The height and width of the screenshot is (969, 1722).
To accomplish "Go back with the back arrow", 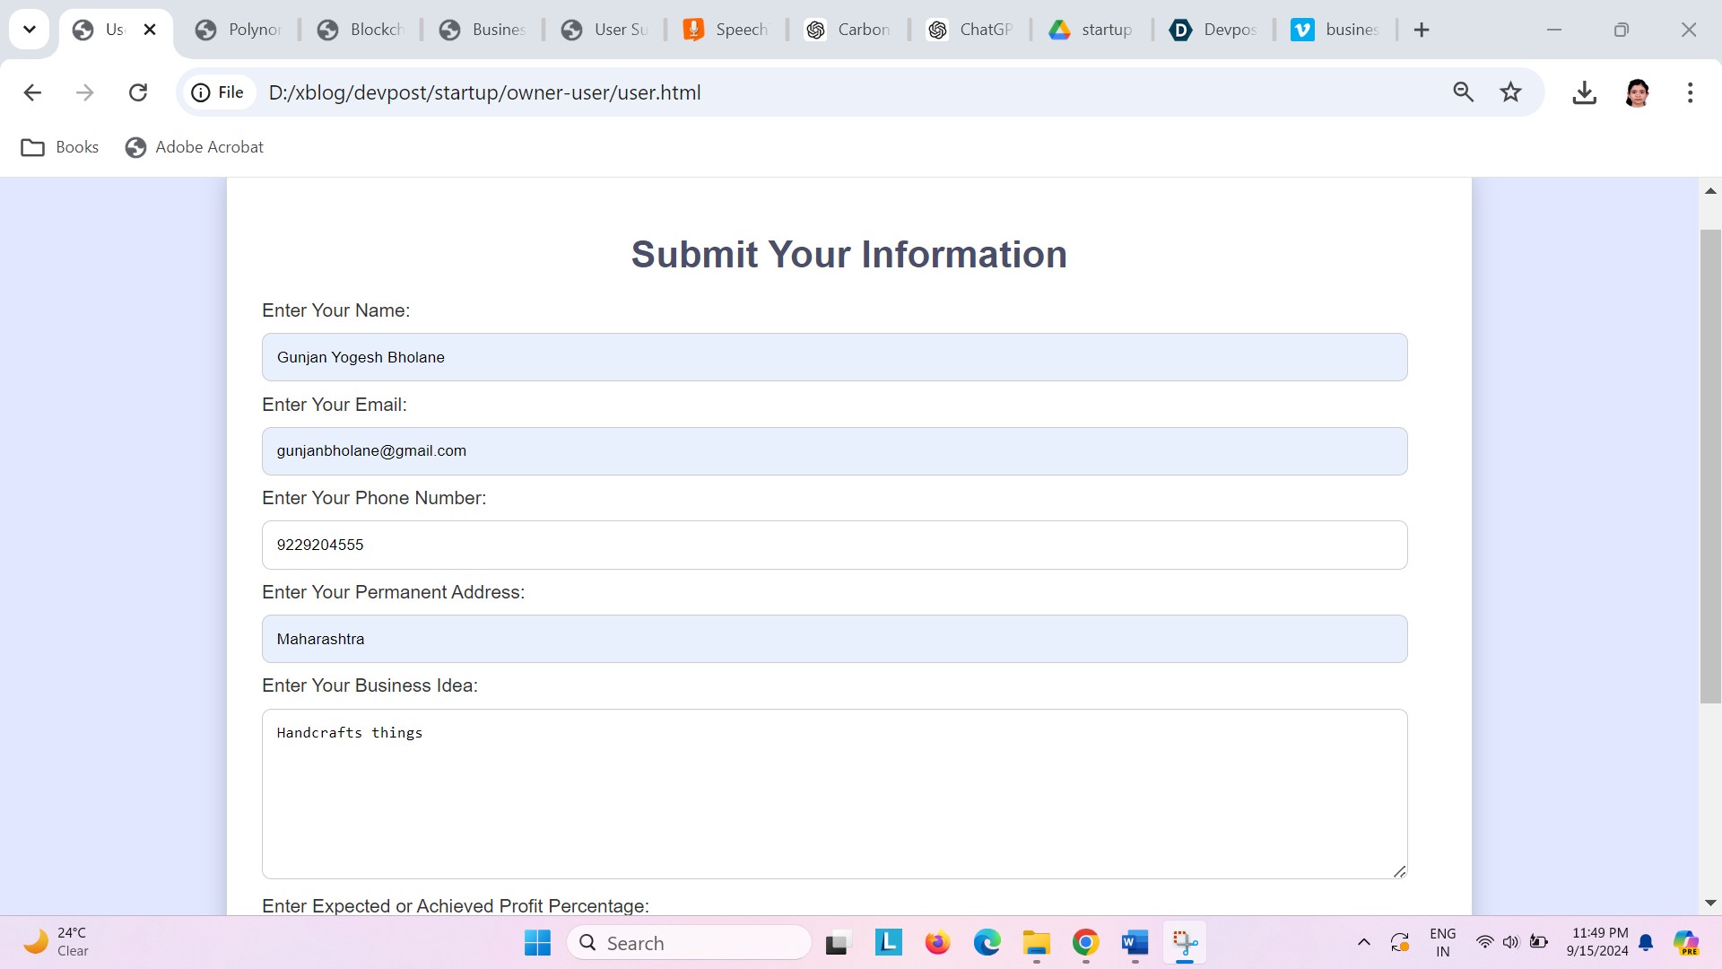I will point(32,92).
